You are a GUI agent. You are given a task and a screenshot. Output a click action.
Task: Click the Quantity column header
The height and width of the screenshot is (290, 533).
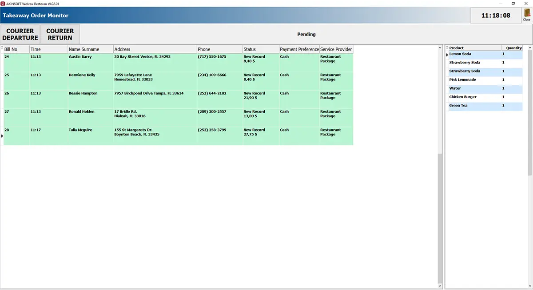click(x=512, y=48)
